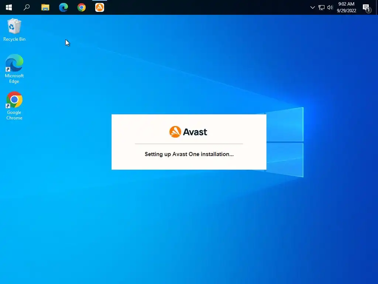Click the 'Setting up Avast One installation...' text
378x284 pixels.
(x=189, y=154)
